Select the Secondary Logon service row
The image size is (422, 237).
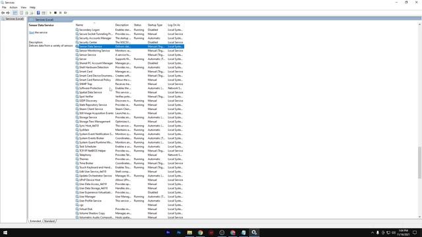click(x=130, y=30)
